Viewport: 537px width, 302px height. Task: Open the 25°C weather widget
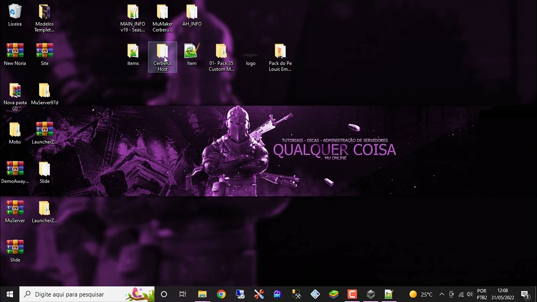pyautogui.click(x=421, y=294)
